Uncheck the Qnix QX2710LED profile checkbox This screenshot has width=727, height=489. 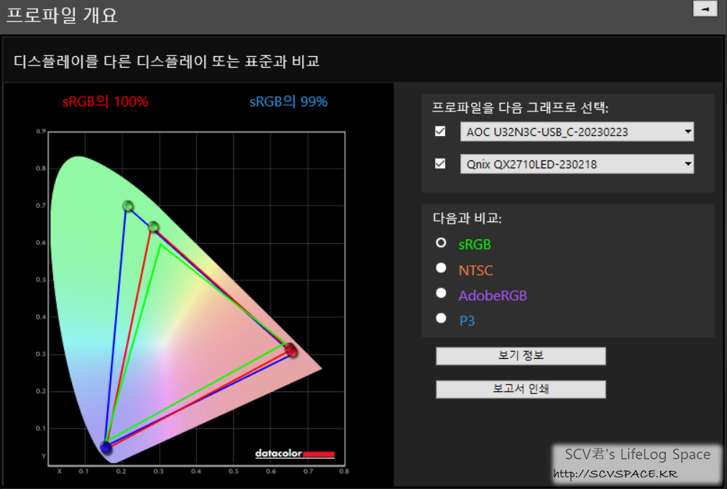pyautogui.click(x=440, y=164)
